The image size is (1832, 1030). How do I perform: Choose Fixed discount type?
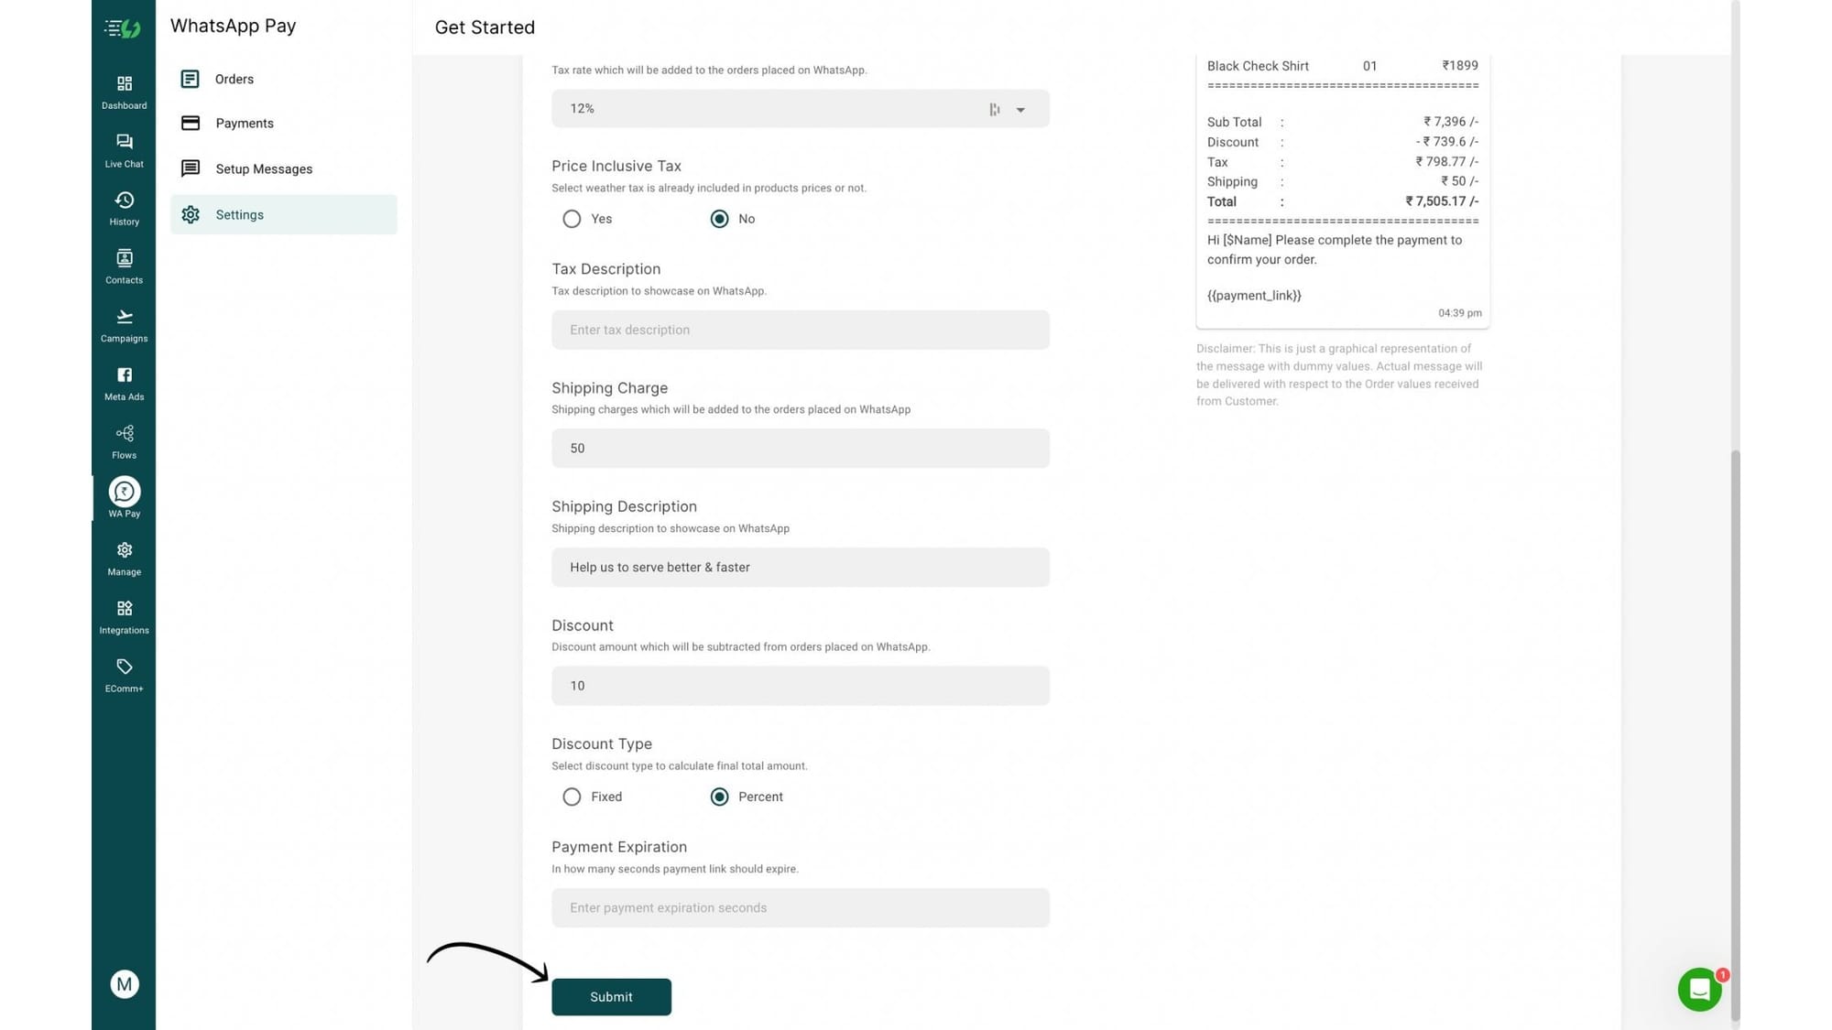[572, 797]
